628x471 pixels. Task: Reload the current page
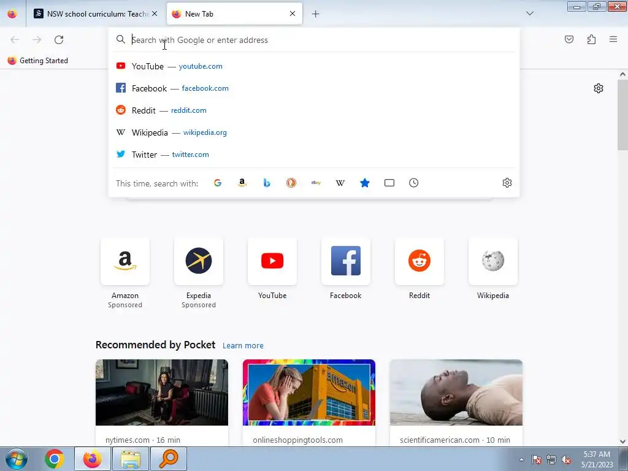[x=59, y=40]
